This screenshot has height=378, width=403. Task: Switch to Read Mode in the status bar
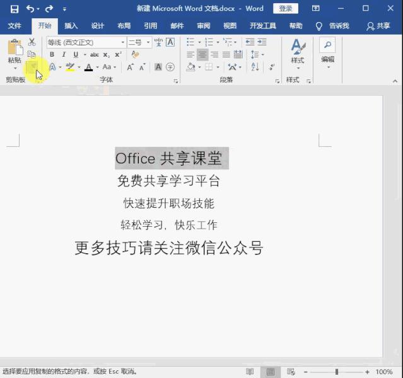250,372
